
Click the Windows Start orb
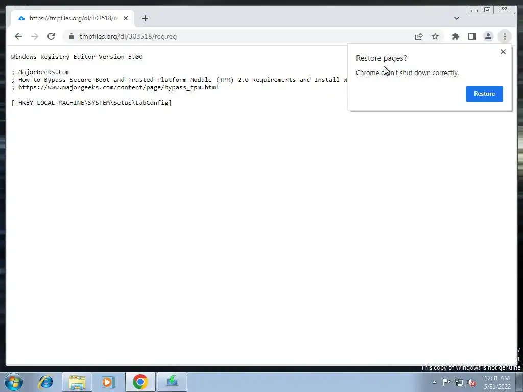[x=14, y=382]
